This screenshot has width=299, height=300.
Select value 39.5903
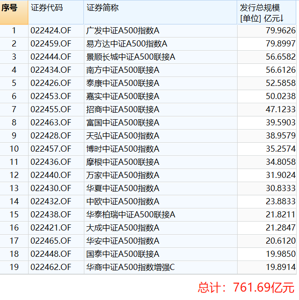pos(267,123)
